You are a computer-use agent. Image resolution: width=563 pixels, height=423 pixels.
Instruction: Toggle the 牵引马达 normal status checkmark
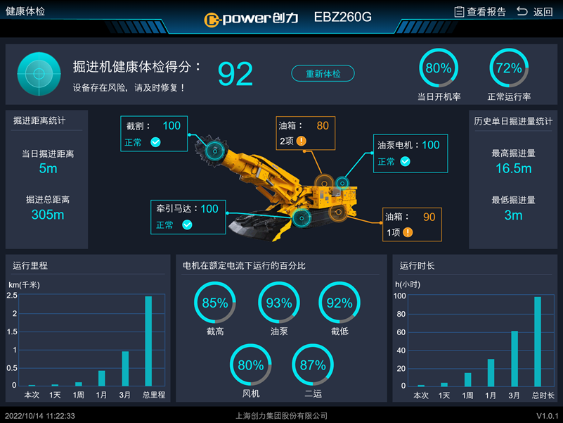click(x=187, y=225)
